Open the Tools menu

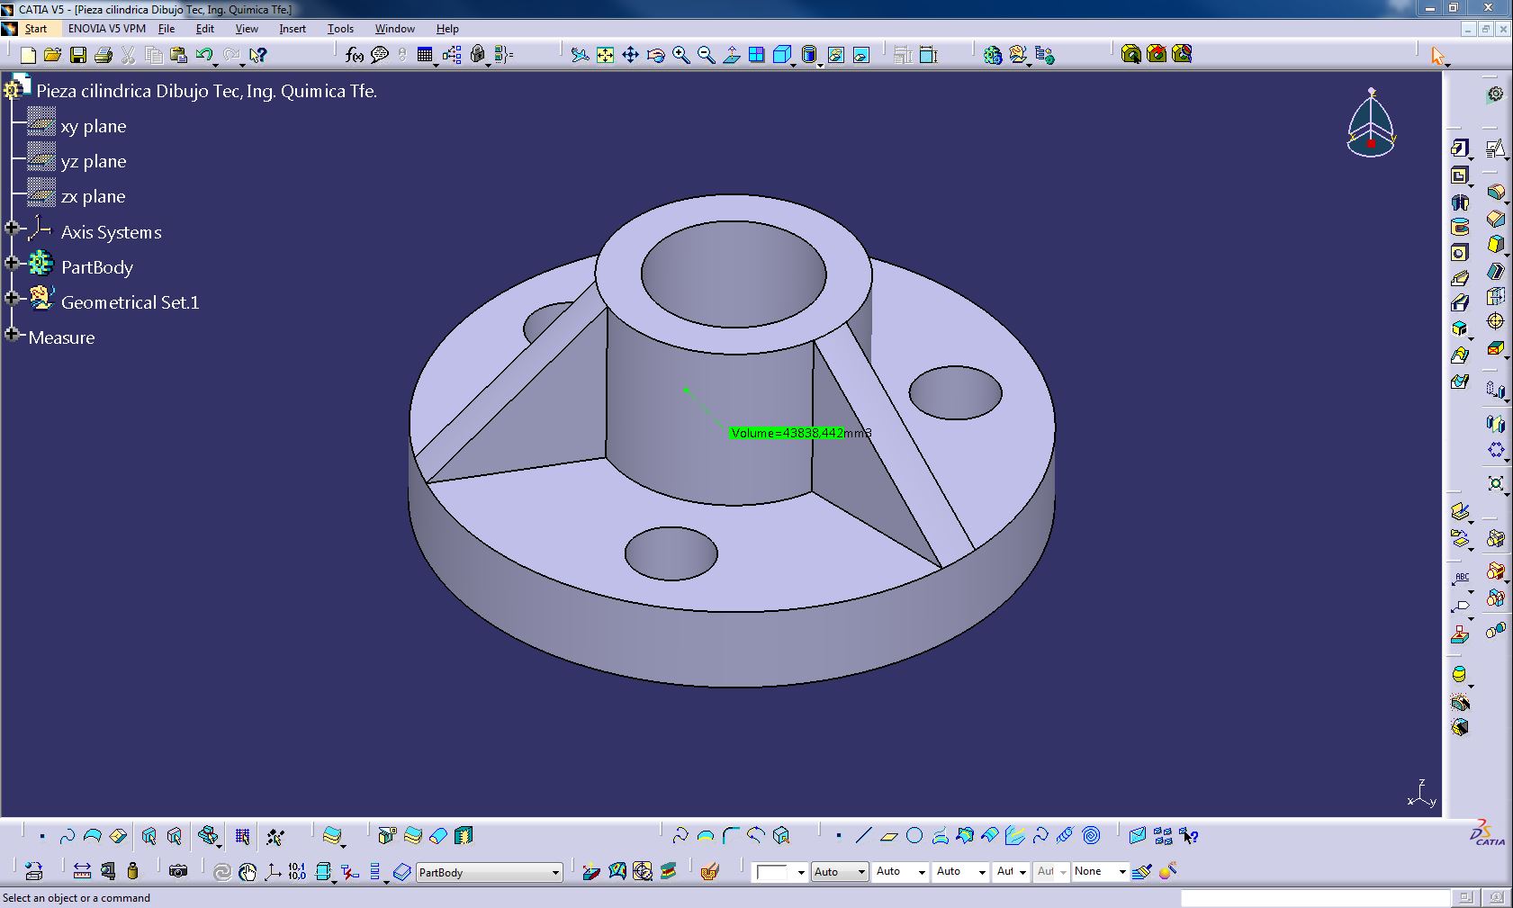[340, 29]
